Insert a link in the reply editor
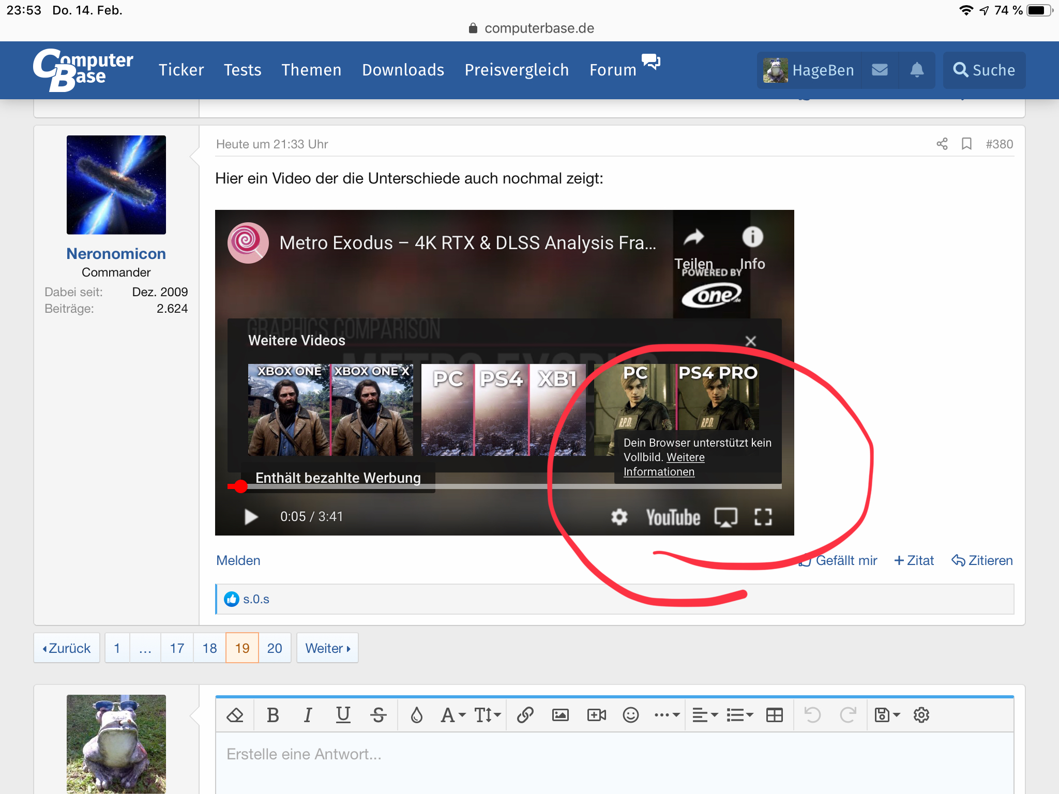Viewport: 1059px width, 794px height. point(525,715)
